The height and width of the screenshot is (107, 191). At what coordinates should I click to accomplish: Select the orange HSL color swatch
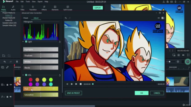pos(37,80)
